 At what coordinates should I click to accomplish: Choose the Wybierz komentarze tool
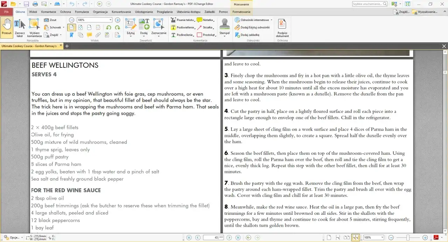[34, 27]
